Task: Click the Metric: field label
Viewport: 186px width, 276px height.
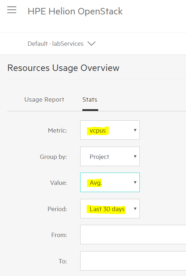Action: coord(57,130)
